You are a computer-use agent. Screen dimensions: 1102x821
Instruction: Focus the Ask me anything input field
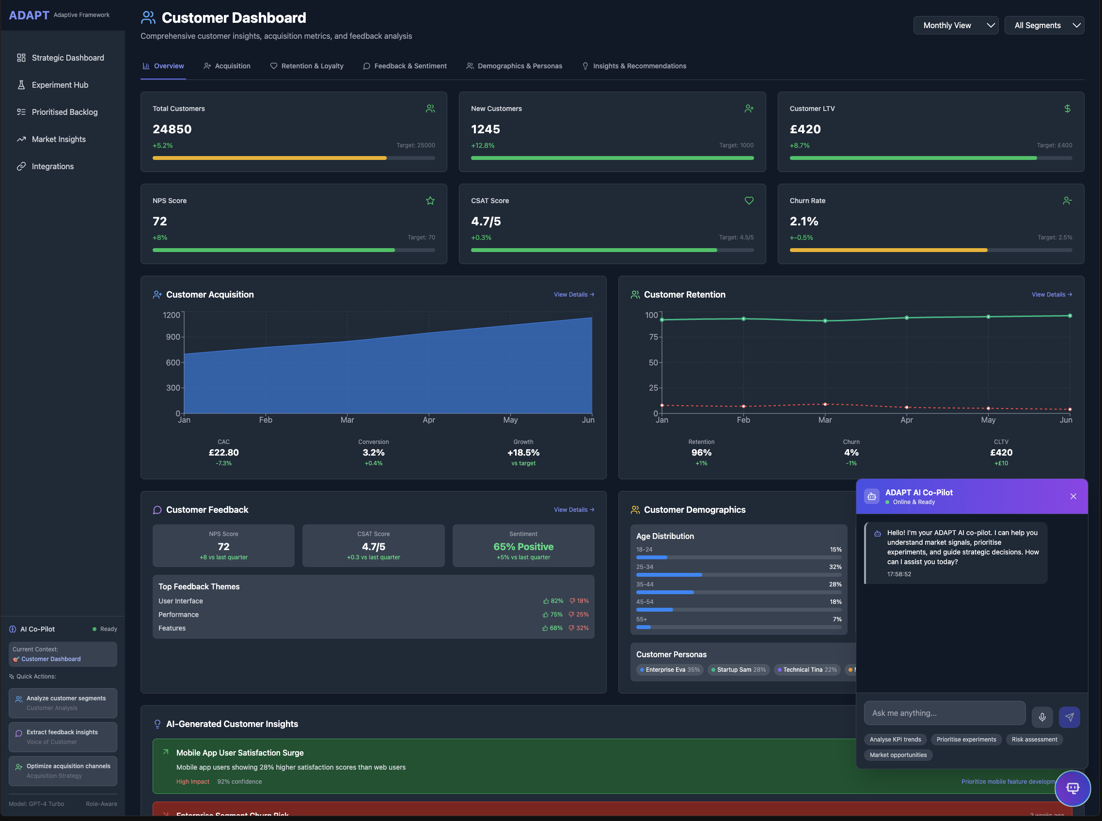pyautogui.click(x=944, y=713)
